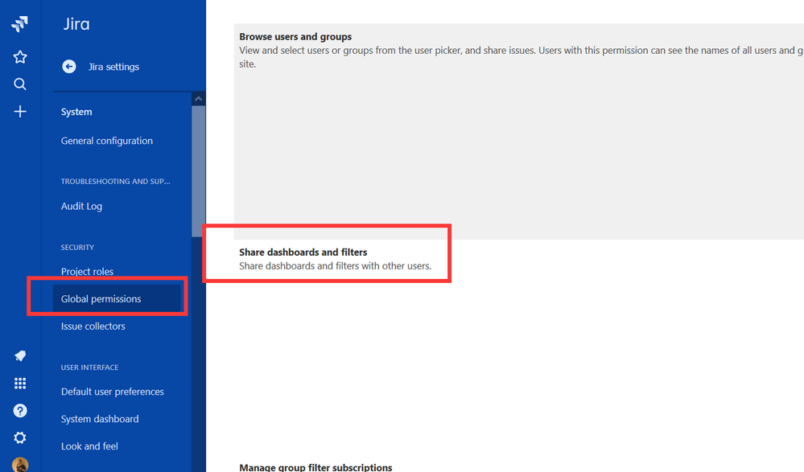The image size is (804, 472).
Task: Click sidebar scrollbar up arrow
Action: pyautogui.click(x=199, y=99)
